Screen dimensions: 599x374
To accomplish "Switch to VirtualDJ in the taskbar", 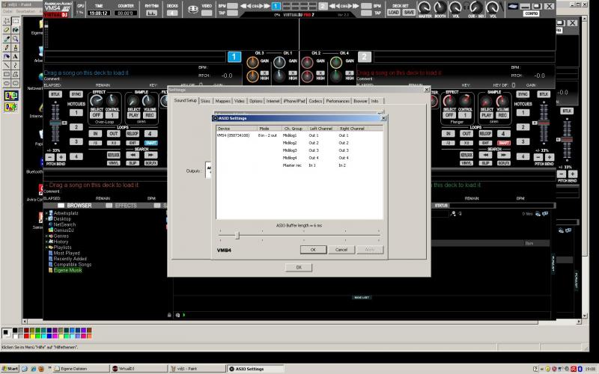I will coord(138,369).
